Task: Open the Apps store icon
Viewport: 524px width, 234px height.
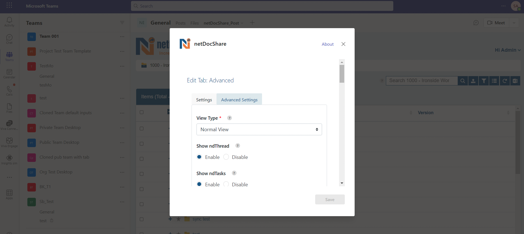Action: pyautogui.click(x=9, y=194)
